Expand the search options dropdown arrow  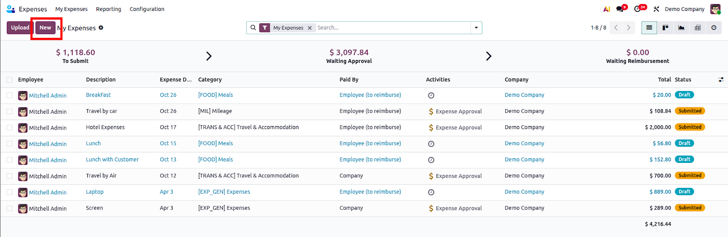(476, 28)
